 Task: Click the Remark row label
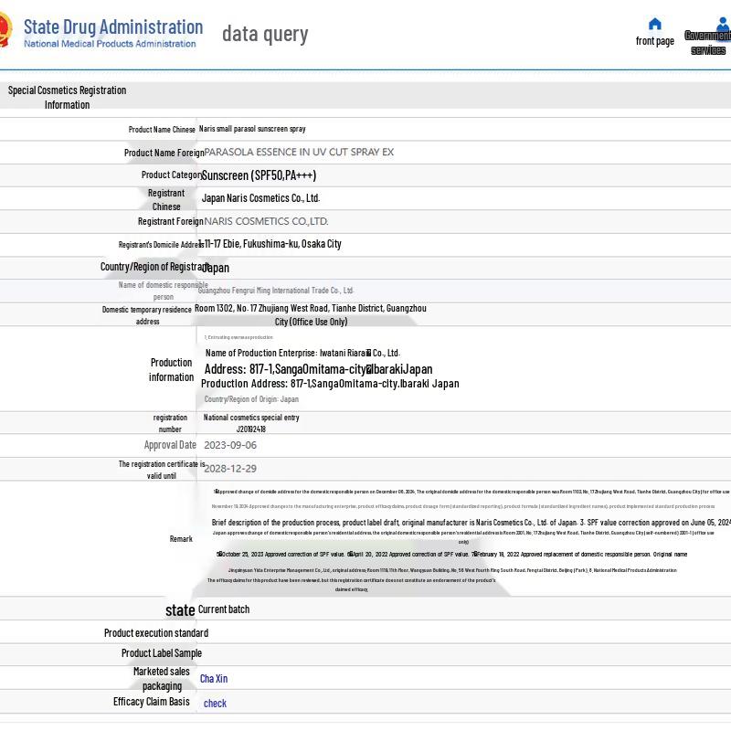(x=181, y=539)
